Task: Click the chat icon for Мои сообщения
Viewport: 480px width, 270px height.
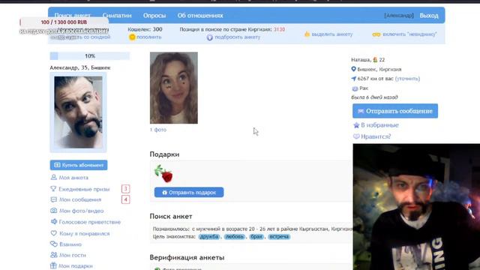Action: 53,199
